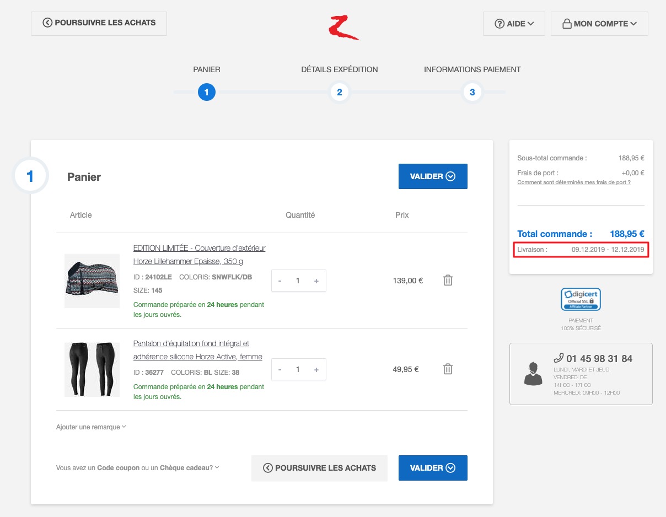Click the Livraison dates 09.12.2019 - 12.12.2019
The width and height of the screenshot is (666, 517).
[608, 250]
